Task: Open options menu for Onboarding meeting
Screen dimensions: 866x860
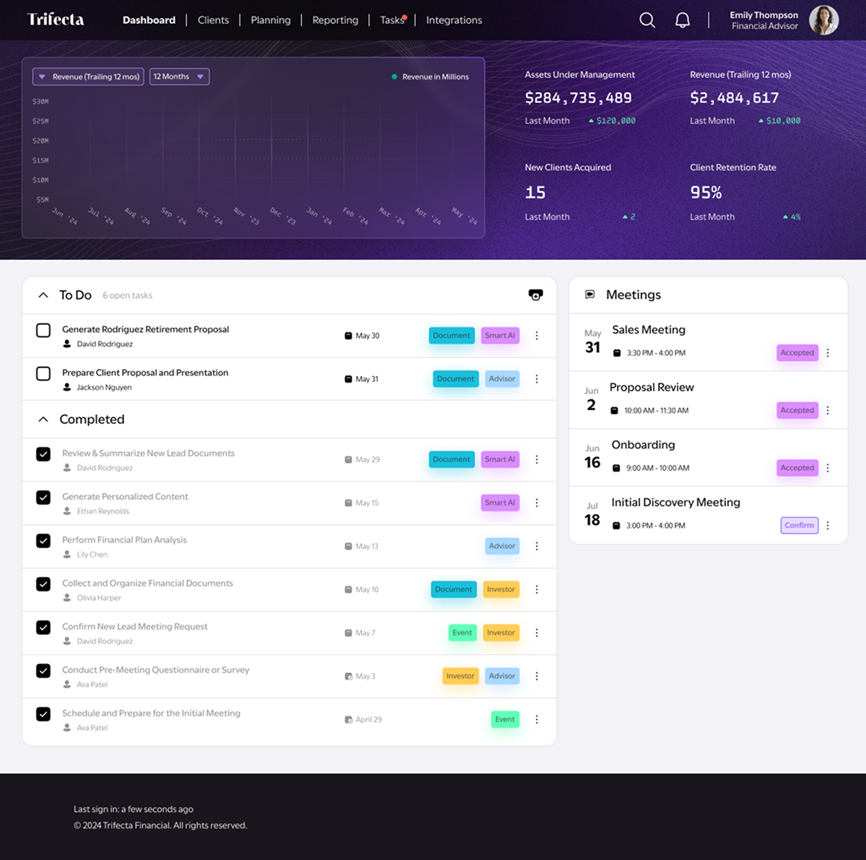Action: tap(828, 468)
